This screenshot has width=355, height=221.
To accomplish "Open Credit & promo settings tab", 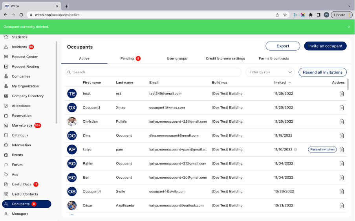I will pos(225,58).
